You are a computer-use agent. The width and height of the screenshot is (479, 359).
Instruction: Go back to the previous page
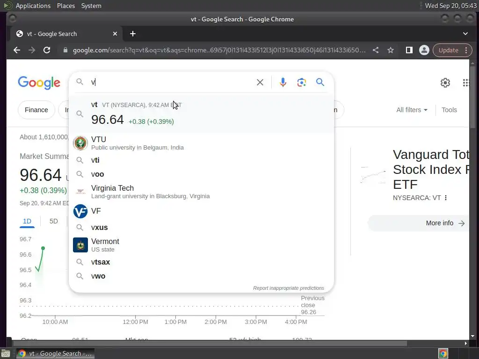click(17, 50)
